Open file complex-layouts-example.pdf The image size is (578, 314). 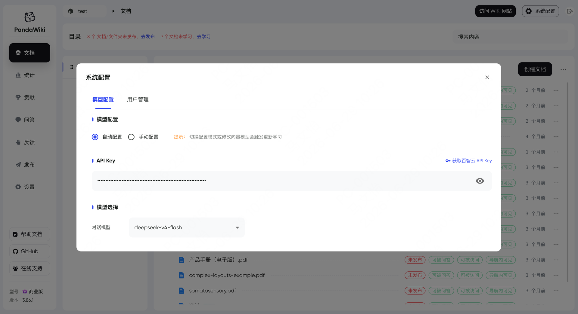(x=227, y=275)
